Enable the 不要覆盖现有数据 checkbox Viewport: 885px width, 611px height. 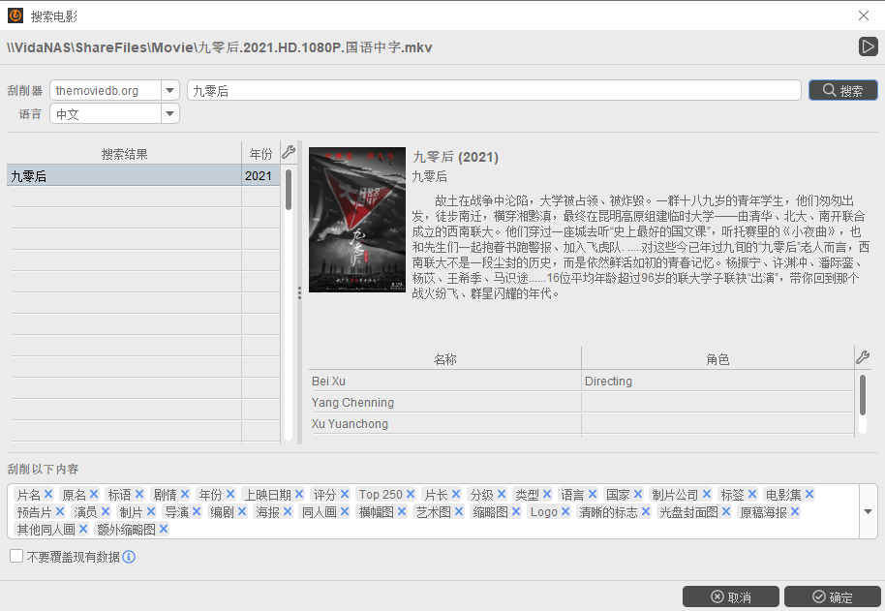(x=15, y=556)
